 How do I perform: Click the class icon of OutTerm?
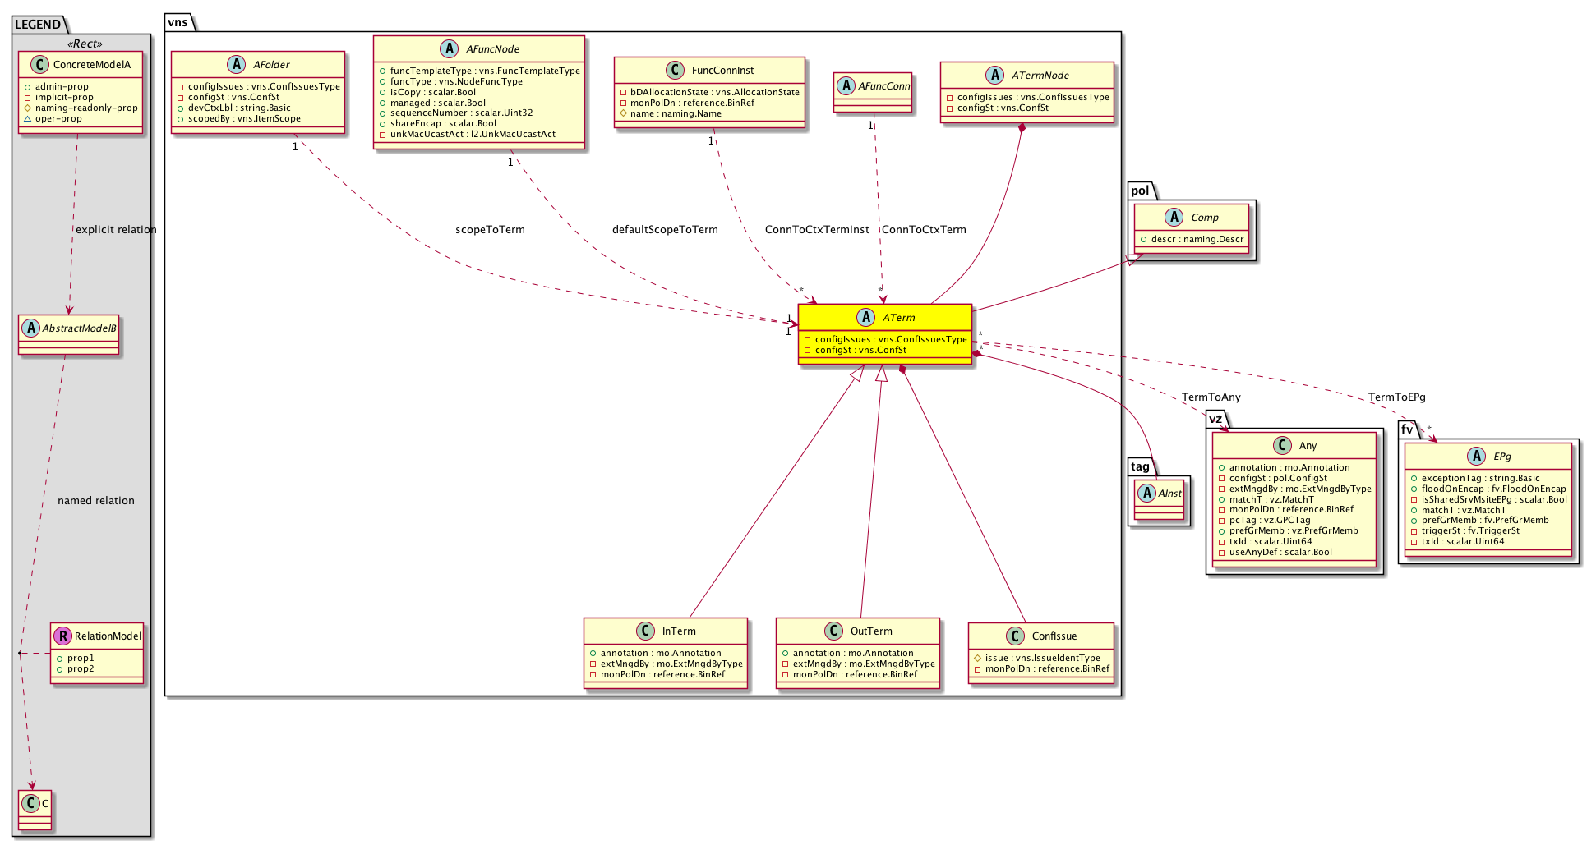click(x=833, y=631)
